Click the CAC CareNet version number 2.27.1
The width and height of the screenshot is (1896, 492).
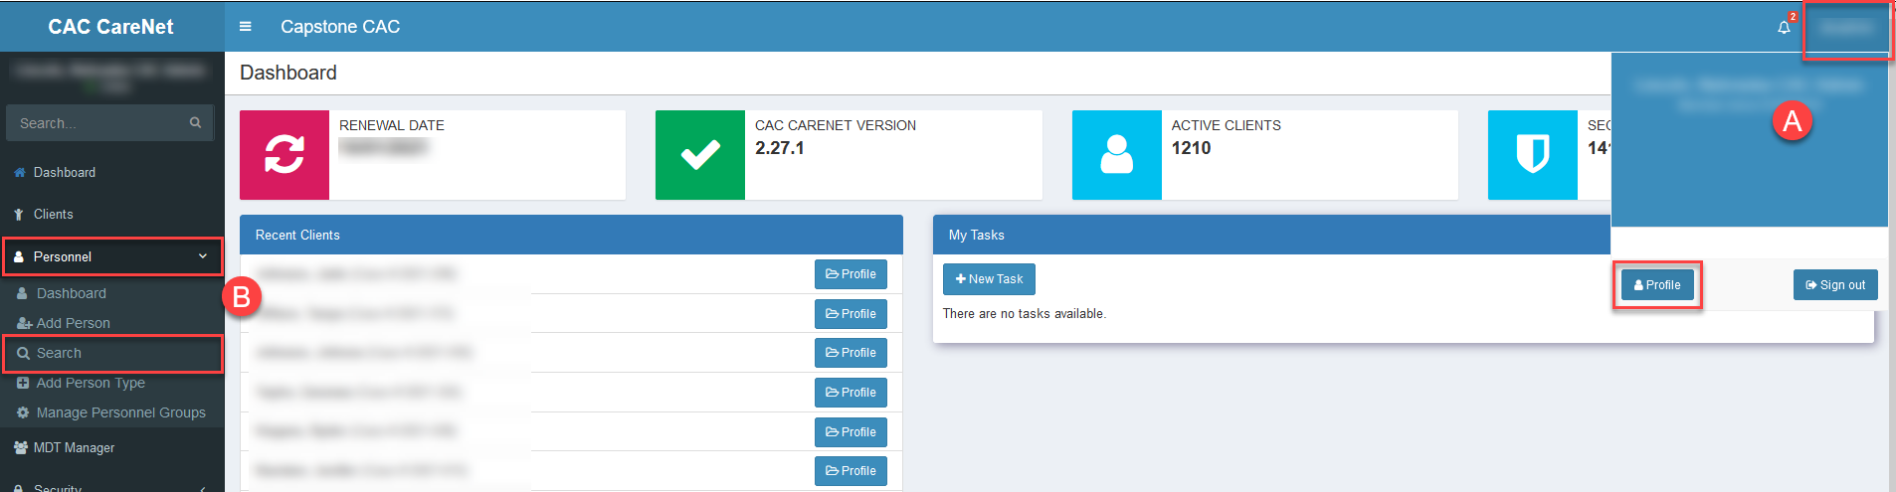pos(780,148)
